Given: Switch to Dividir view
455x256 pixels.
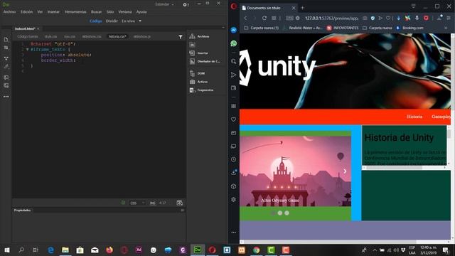Looking at the screenshot, I should [x=112, y=21].
